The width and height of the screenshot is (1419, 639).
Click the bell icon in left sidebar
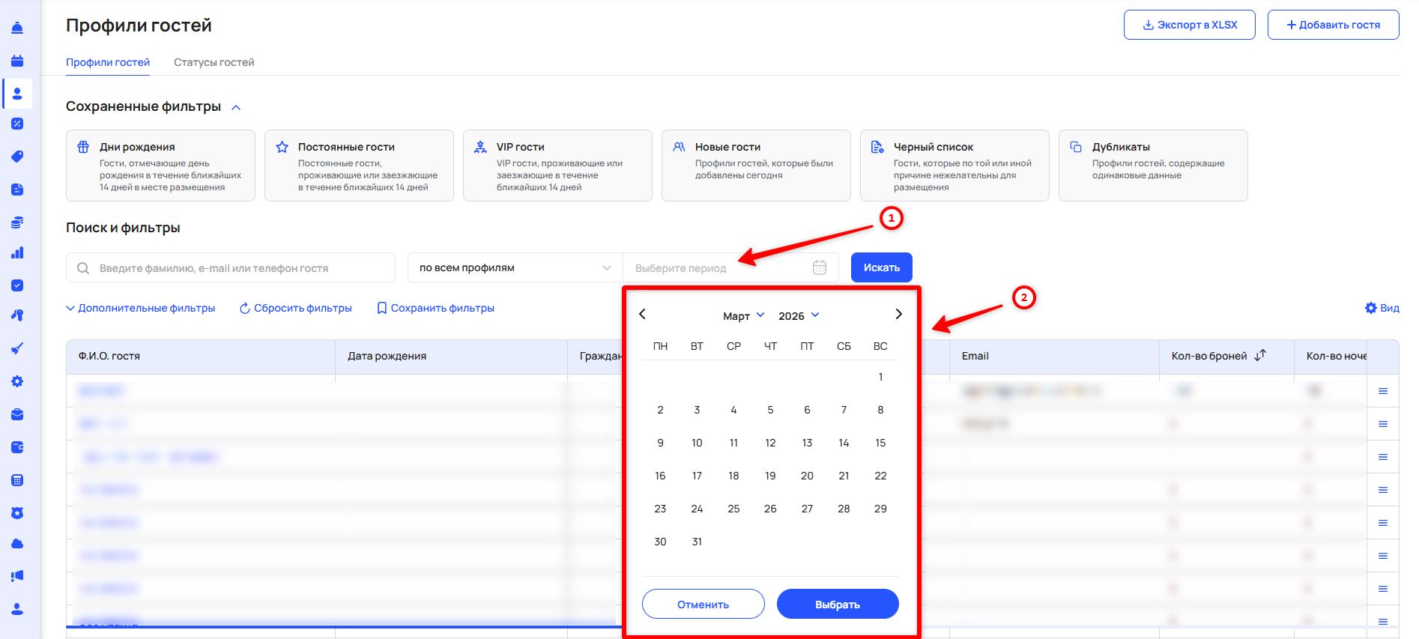click(17, 28)
